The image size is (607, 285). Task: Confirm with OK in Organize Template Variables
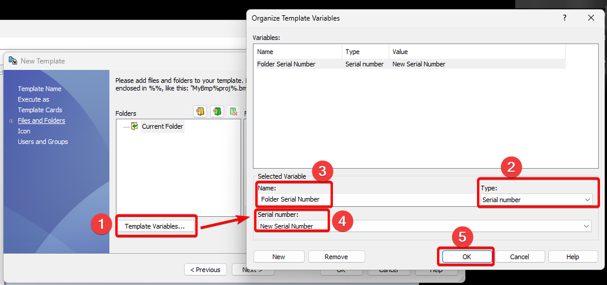pos(467,257)
